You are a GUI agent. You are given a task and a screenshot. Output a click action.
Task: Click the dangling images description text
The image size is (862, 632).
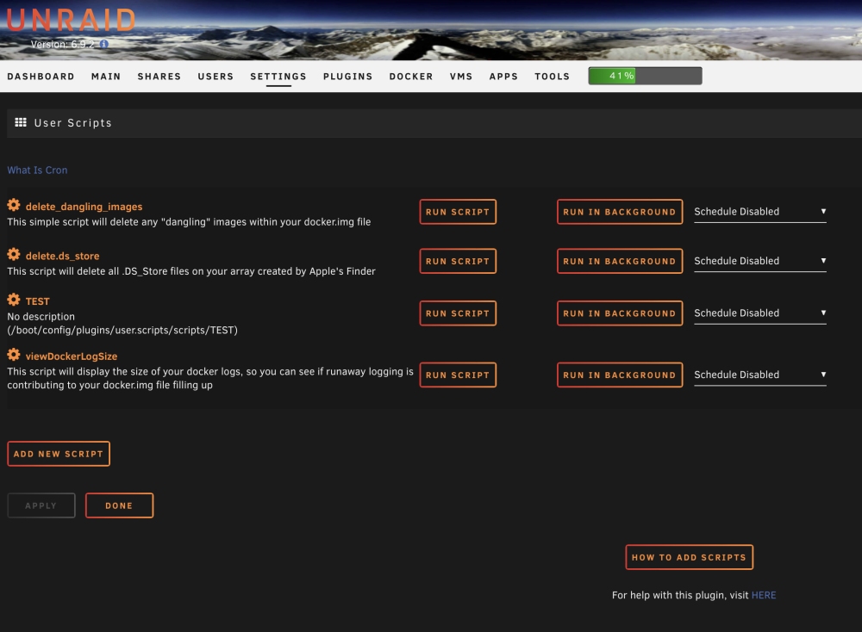(x=189, y=222)
